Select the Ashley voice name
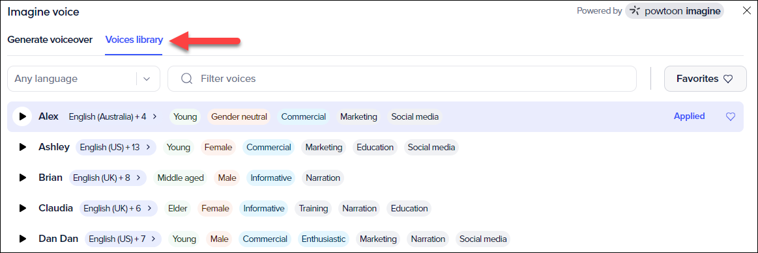The height and width of the screenshot is (253, 758). point(54,147)
